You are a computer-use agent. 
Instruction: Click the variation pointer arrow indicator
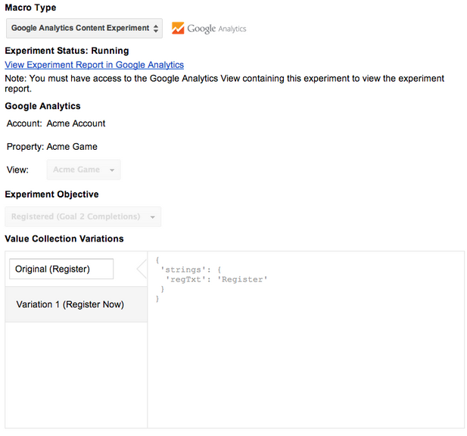142,269
